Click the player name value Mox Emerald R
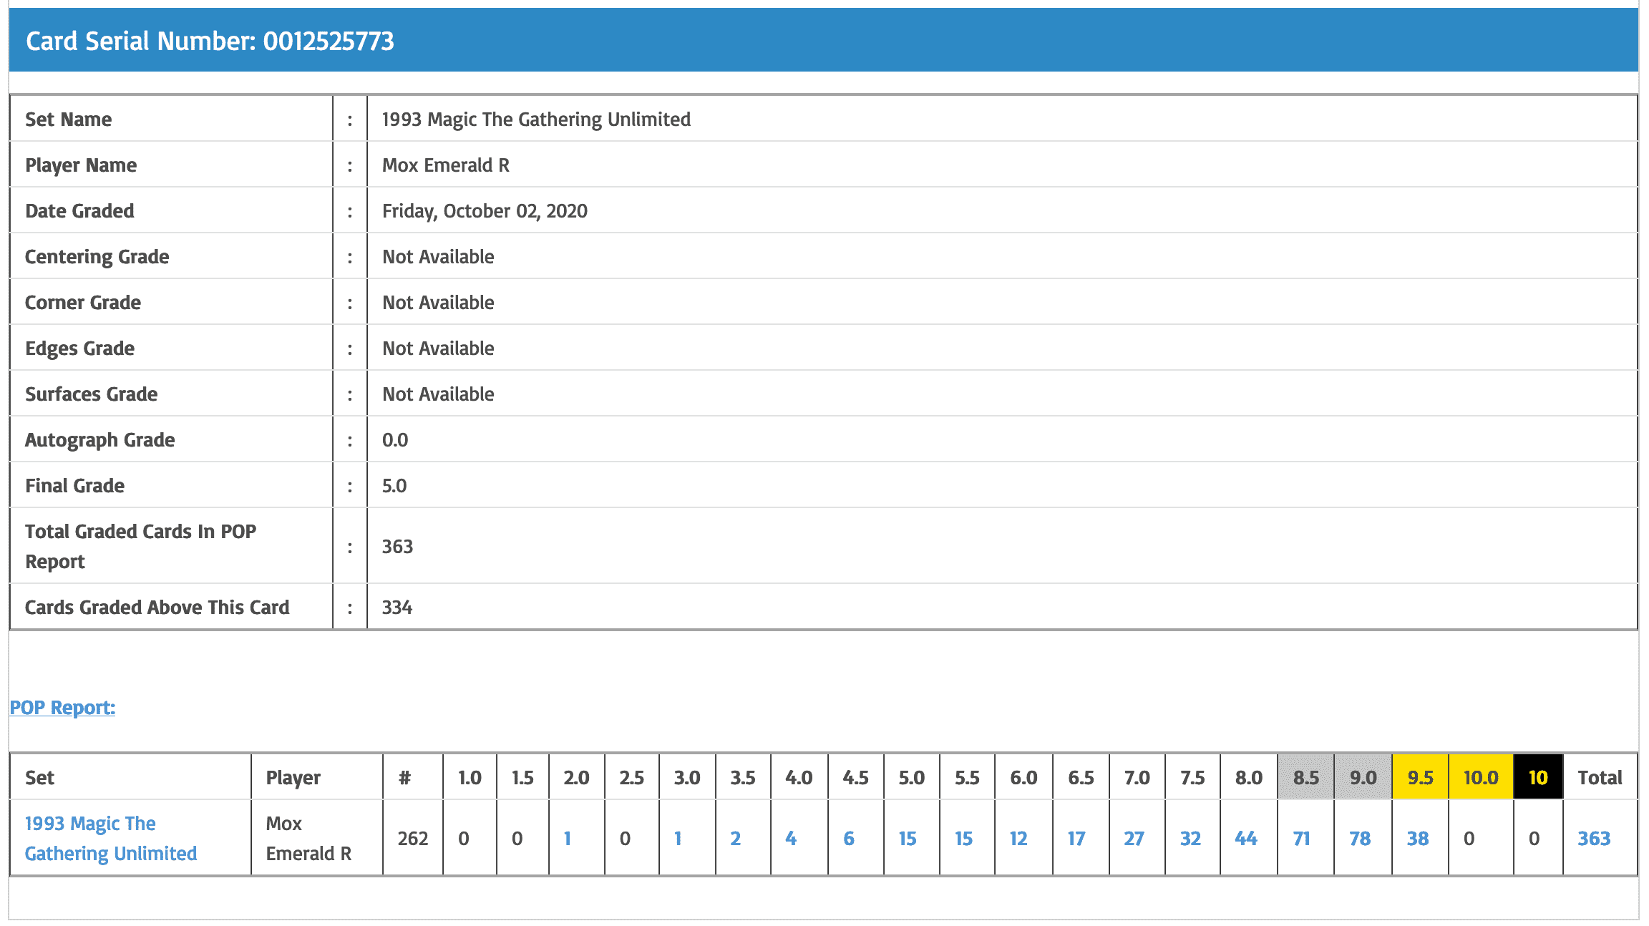This screenshot has height=926, width=1649. 446,165
